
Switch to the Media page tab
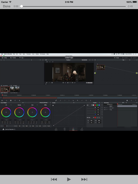pyautogui.click(x=56, y=129)
